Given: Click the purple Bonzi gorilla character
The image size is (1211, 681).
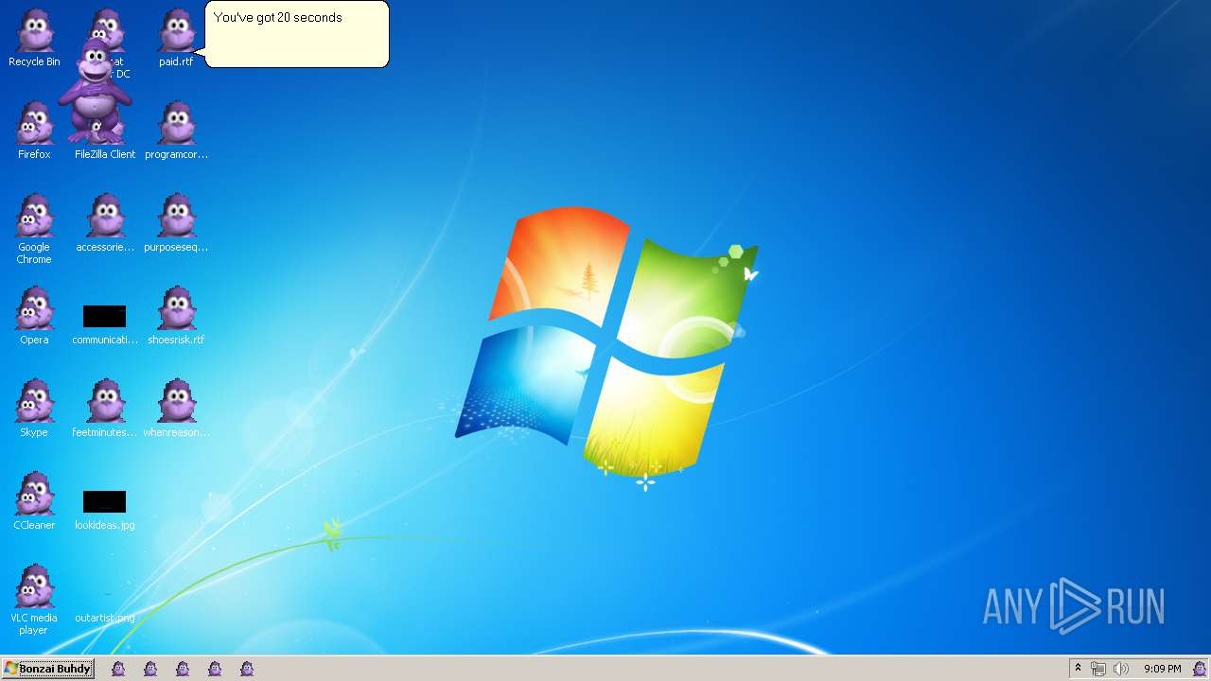Looking at the screenshot, I should pyautogui.click(x=96, y=92).
